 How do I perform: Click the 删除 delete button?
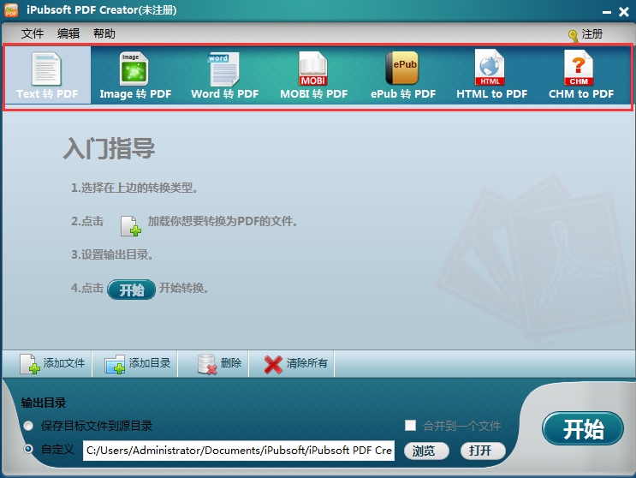coord(219,363)
